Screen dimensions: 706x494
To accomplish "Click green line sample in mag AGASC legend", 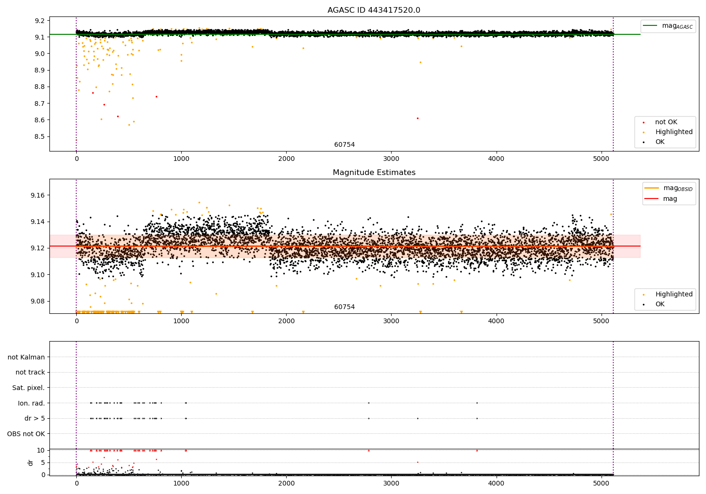I will [651, 26].
